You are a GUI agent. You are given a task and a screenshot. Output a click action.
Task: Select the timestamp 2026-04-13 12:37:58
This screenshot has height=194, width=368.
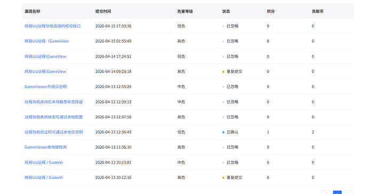(x=114, y=117)
